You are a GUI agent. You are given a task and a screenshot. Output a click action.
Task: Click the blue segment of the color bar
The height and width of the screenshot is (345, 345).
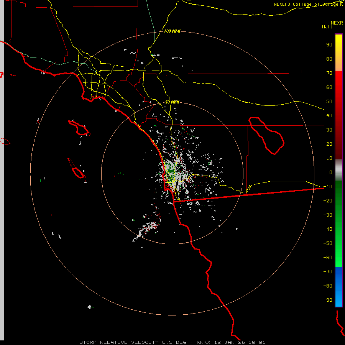click(x=338, y=286)
